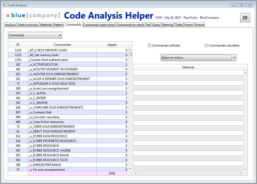The height and width of the screenshot is (184, 257).
Task: Open the Picture tab
Action: [x=200, y=25]
